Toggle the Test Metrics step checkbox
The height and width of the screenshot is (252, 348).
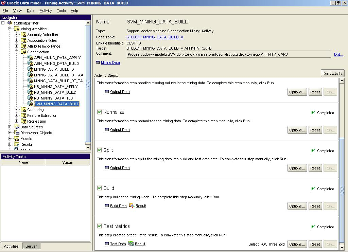(x=100, y=226)
